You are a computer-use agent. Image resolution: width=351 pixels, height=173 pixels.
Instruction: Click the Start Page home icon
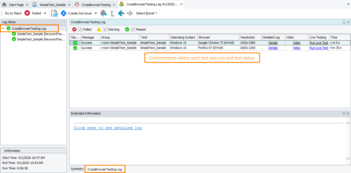[x=4, y=5]
